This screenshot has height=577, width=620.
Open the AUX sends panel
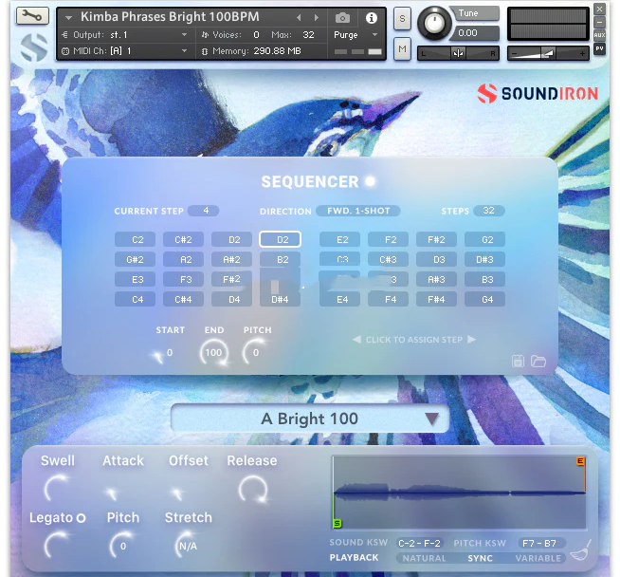tap(599, 35)
